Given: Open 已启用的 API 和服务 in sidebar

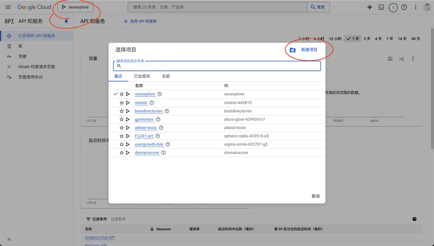Looking at the screenshot, I should tap(37, 36).
